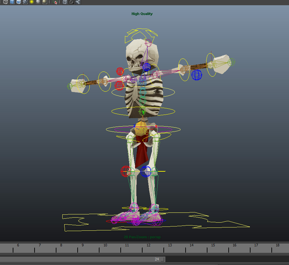This screenshot has height=265, width=289.
Task: Select blue sphere control under raised elbow
Action: (x=197, y=75)
